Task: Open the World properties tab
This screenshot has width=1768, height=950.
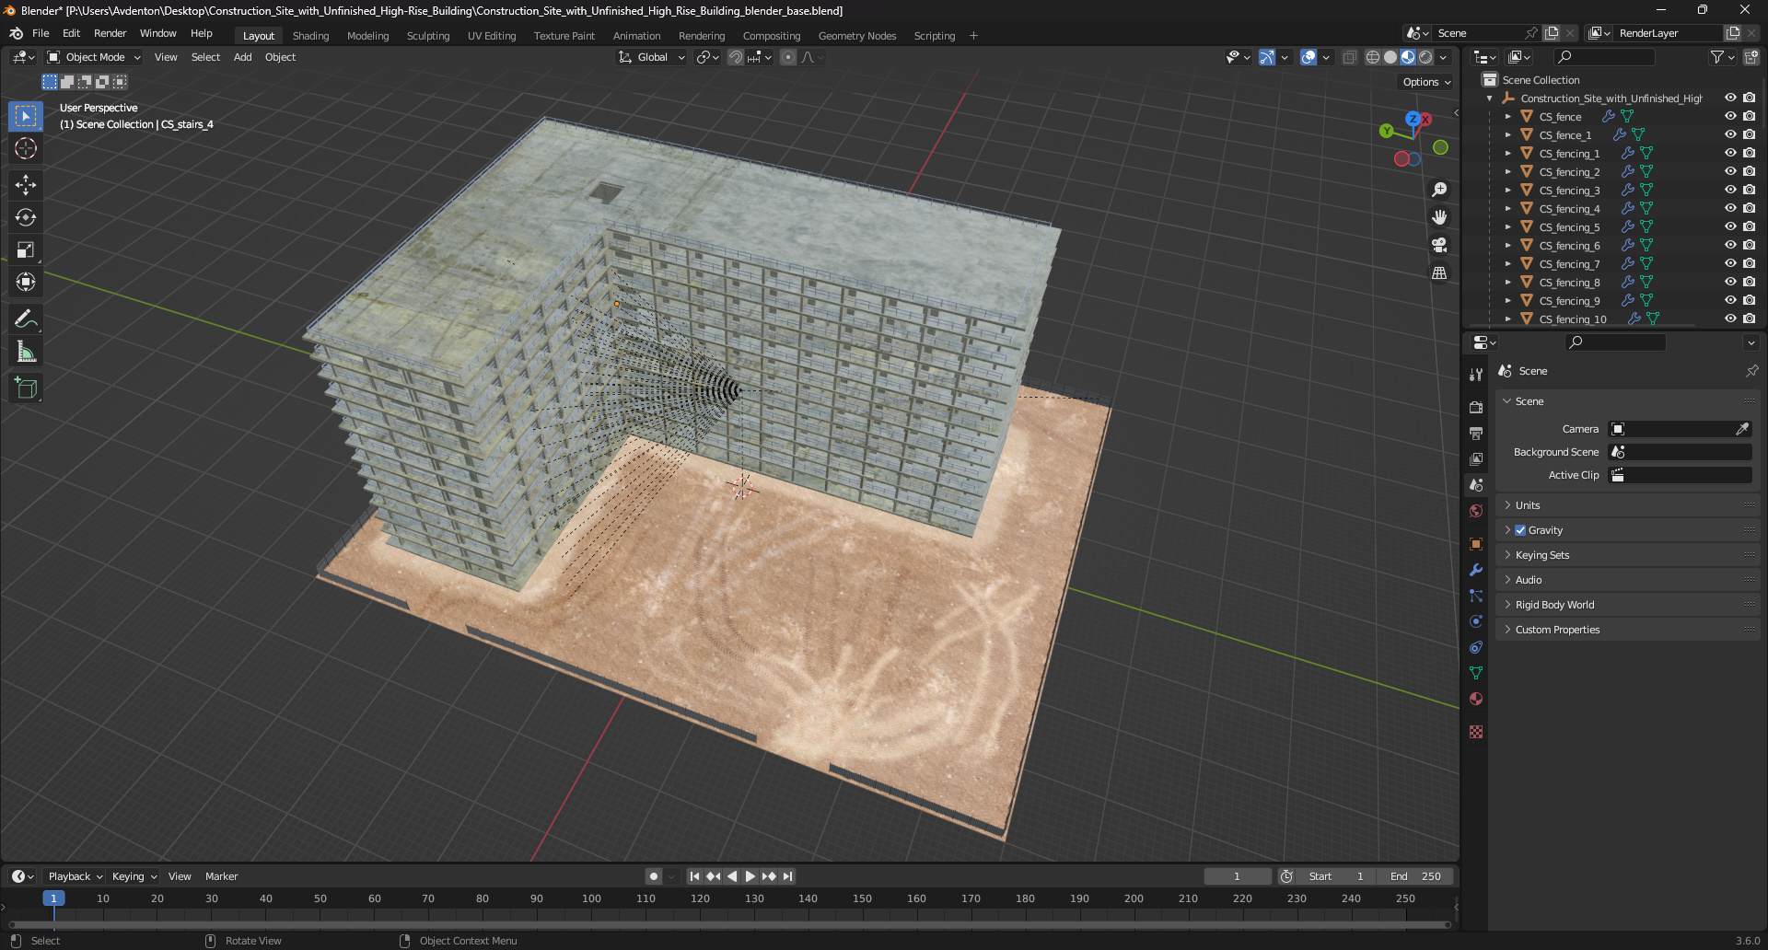Action: (1476, 511)
